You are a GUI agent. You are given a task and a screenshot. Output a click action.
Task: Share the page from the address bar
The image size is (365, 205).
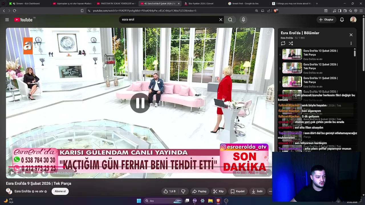click(x=269, y=11)
